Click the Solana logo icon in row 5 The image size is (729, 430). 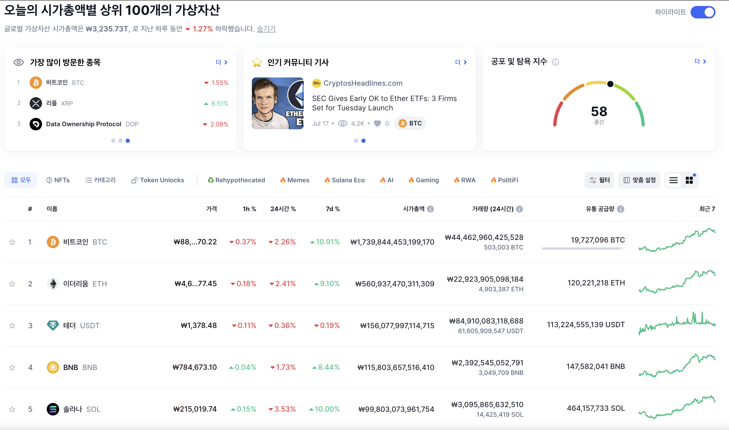pos(53,409)
